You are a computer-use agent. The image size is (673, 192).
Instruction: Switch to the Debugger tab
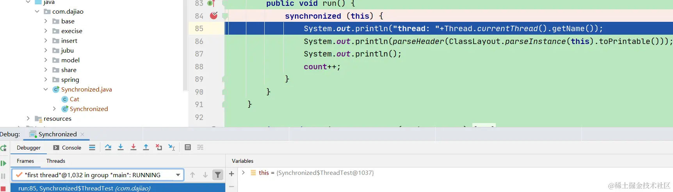pyautogui.click(x=28, y=148)
